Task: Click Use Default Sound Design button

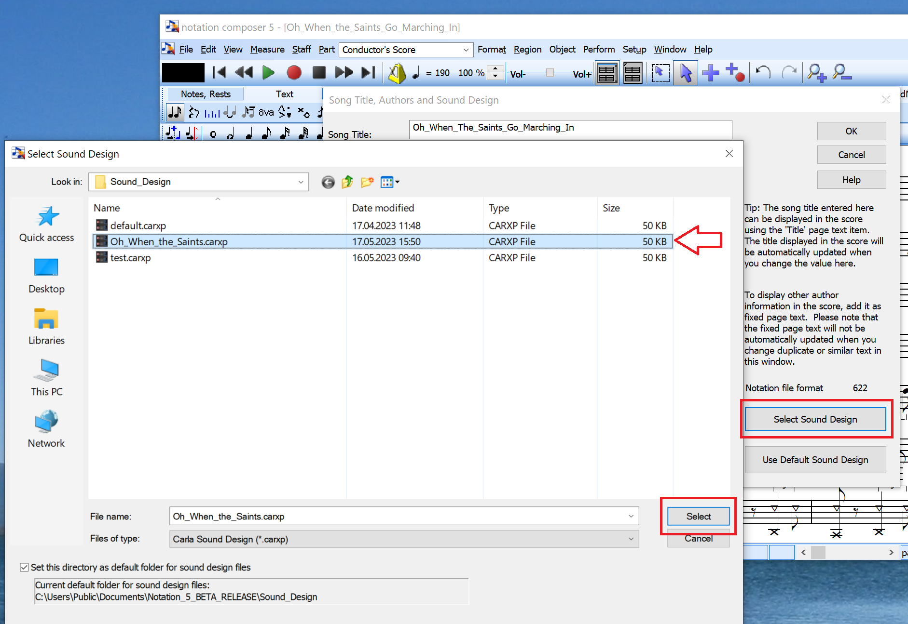Action: [815, 460]
